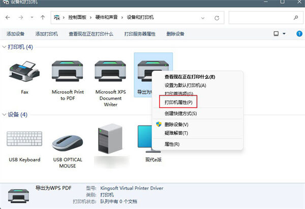
Task: Choose 疑难解答(T) from context menu
Action: click(197, 133)
